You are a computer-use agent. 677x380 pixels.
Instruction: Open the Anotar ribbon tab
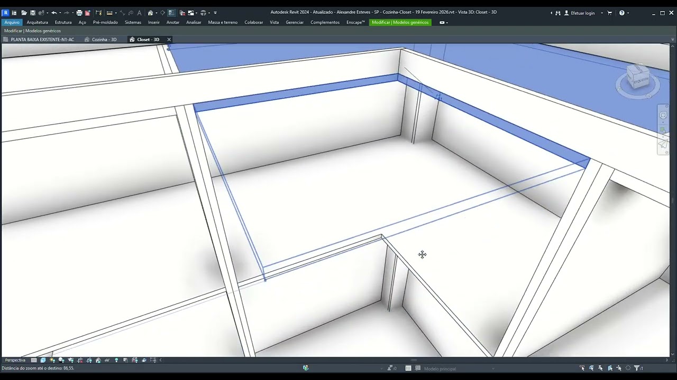click(x=173, y=22)
